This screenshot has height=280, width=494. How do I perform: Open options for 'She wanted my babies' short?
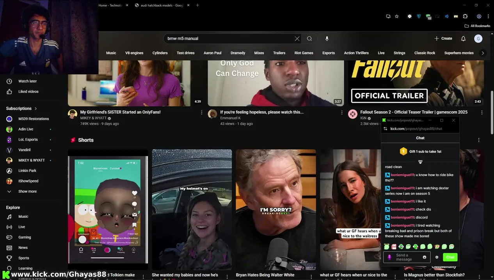227,276
